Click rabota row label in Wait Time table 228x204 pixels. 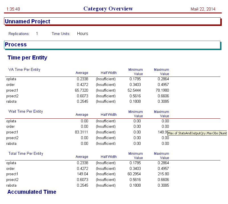pyautogui.click(x=11, y=144)
